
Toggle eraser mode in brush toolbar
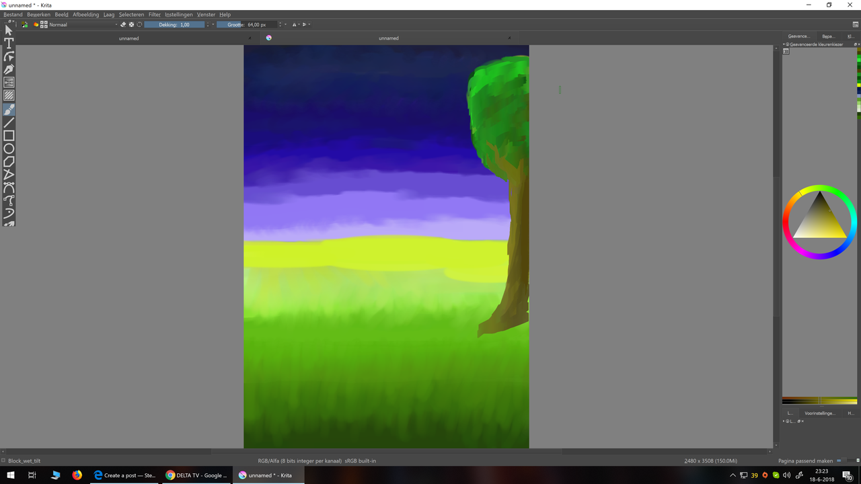[123, 24]
